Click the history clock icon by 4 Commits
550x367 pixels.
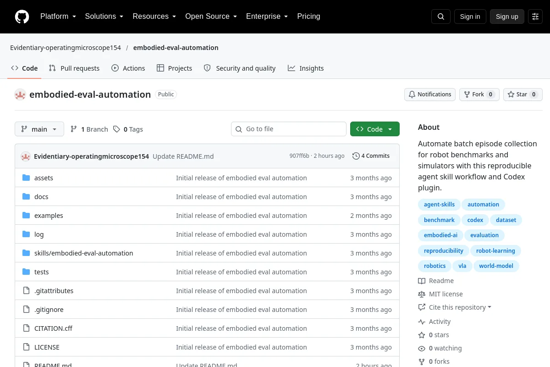point(356,156)
